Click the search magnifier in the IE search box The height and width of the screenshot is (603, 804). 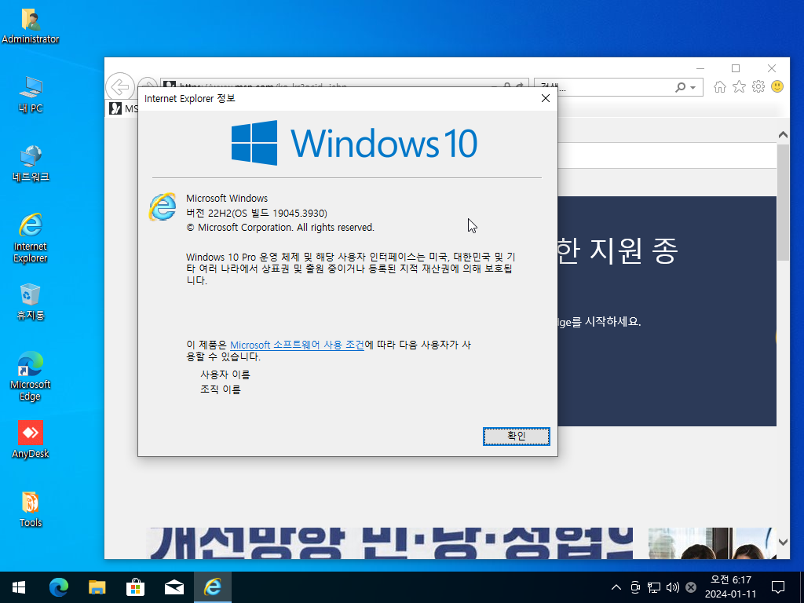click(681, 88)
